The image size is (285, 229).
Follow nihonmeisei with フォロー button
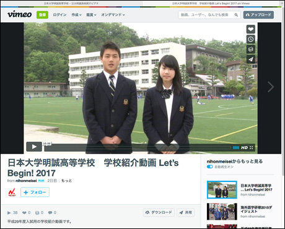pyautogui.click(x=35, y=192)
